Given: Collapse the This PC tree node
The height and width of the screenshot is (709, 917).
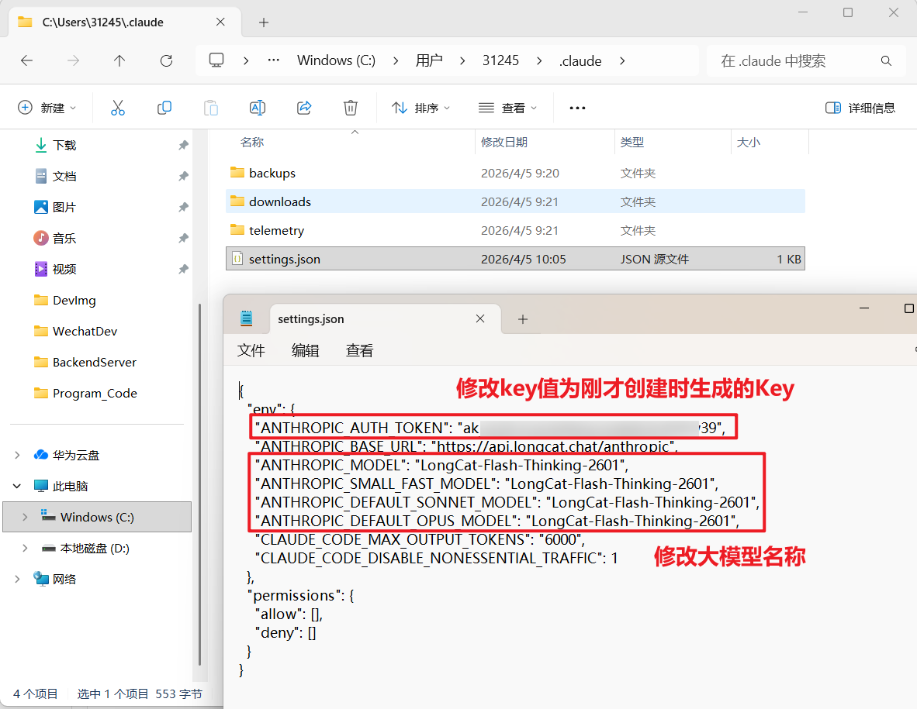Looking at the screenshot, I should click(17, 486).
